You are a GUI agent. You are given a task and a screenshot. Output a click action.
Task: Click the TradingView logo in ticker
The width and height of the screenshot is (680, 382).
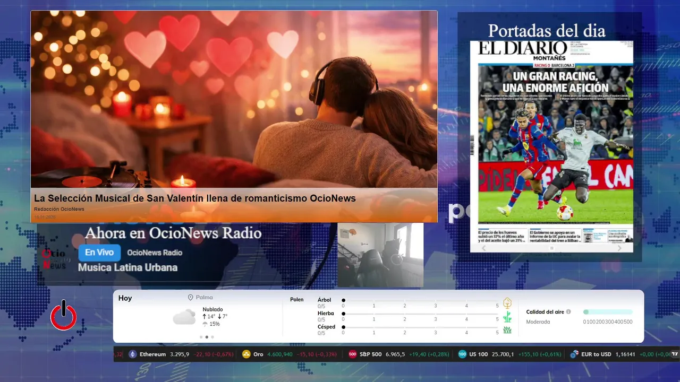(x=675, y=354)
